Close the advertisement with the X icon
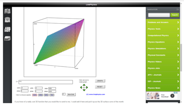184x107 pixels. click(177, 93)
